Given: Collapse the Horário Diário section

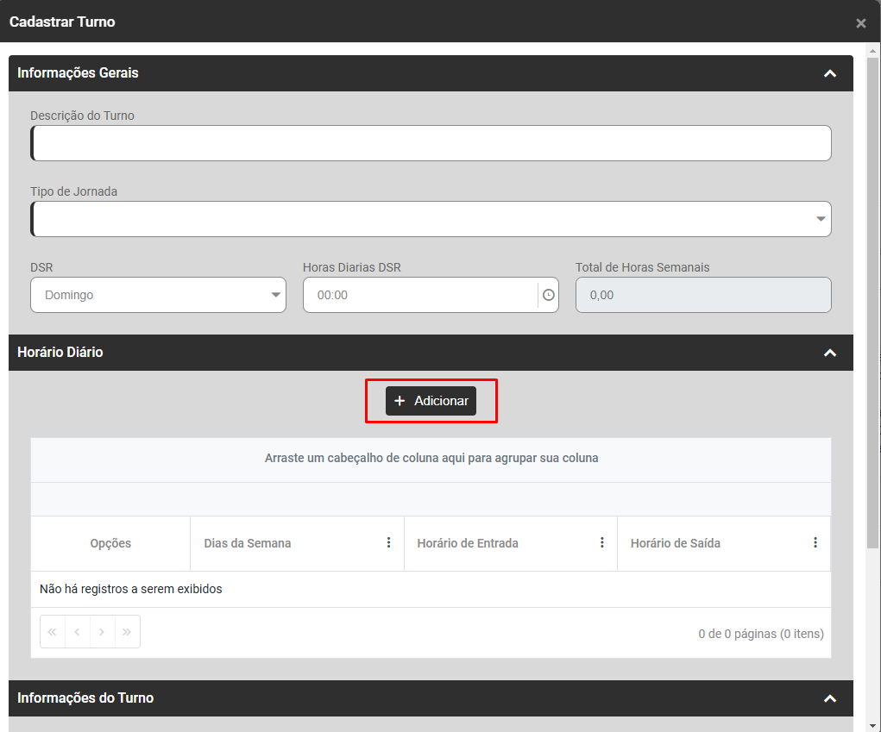Looking at the screenshot, I should [x=830, y=353].
